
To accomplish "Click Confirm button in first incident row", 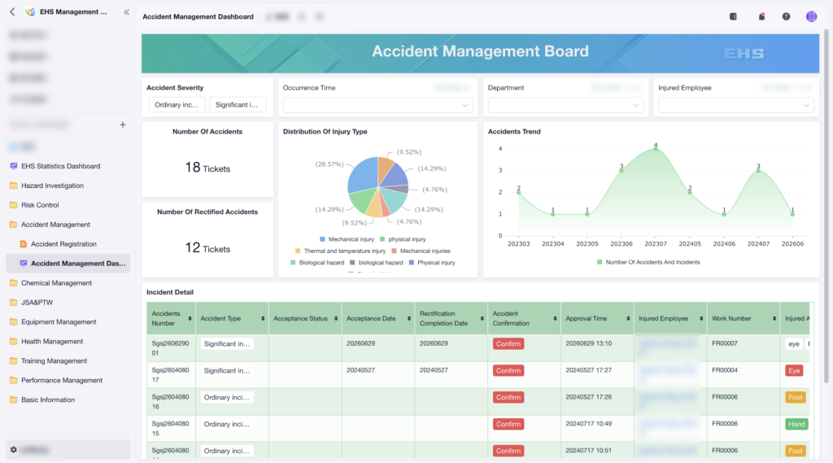I will [x=508, y=344].
